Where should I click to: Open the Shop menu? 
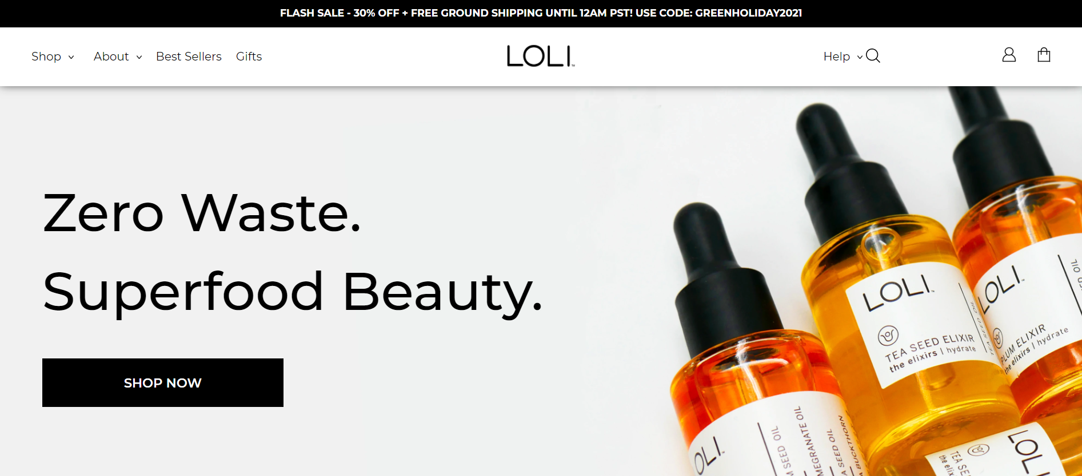pyautogui.click(x=46, y=57)
